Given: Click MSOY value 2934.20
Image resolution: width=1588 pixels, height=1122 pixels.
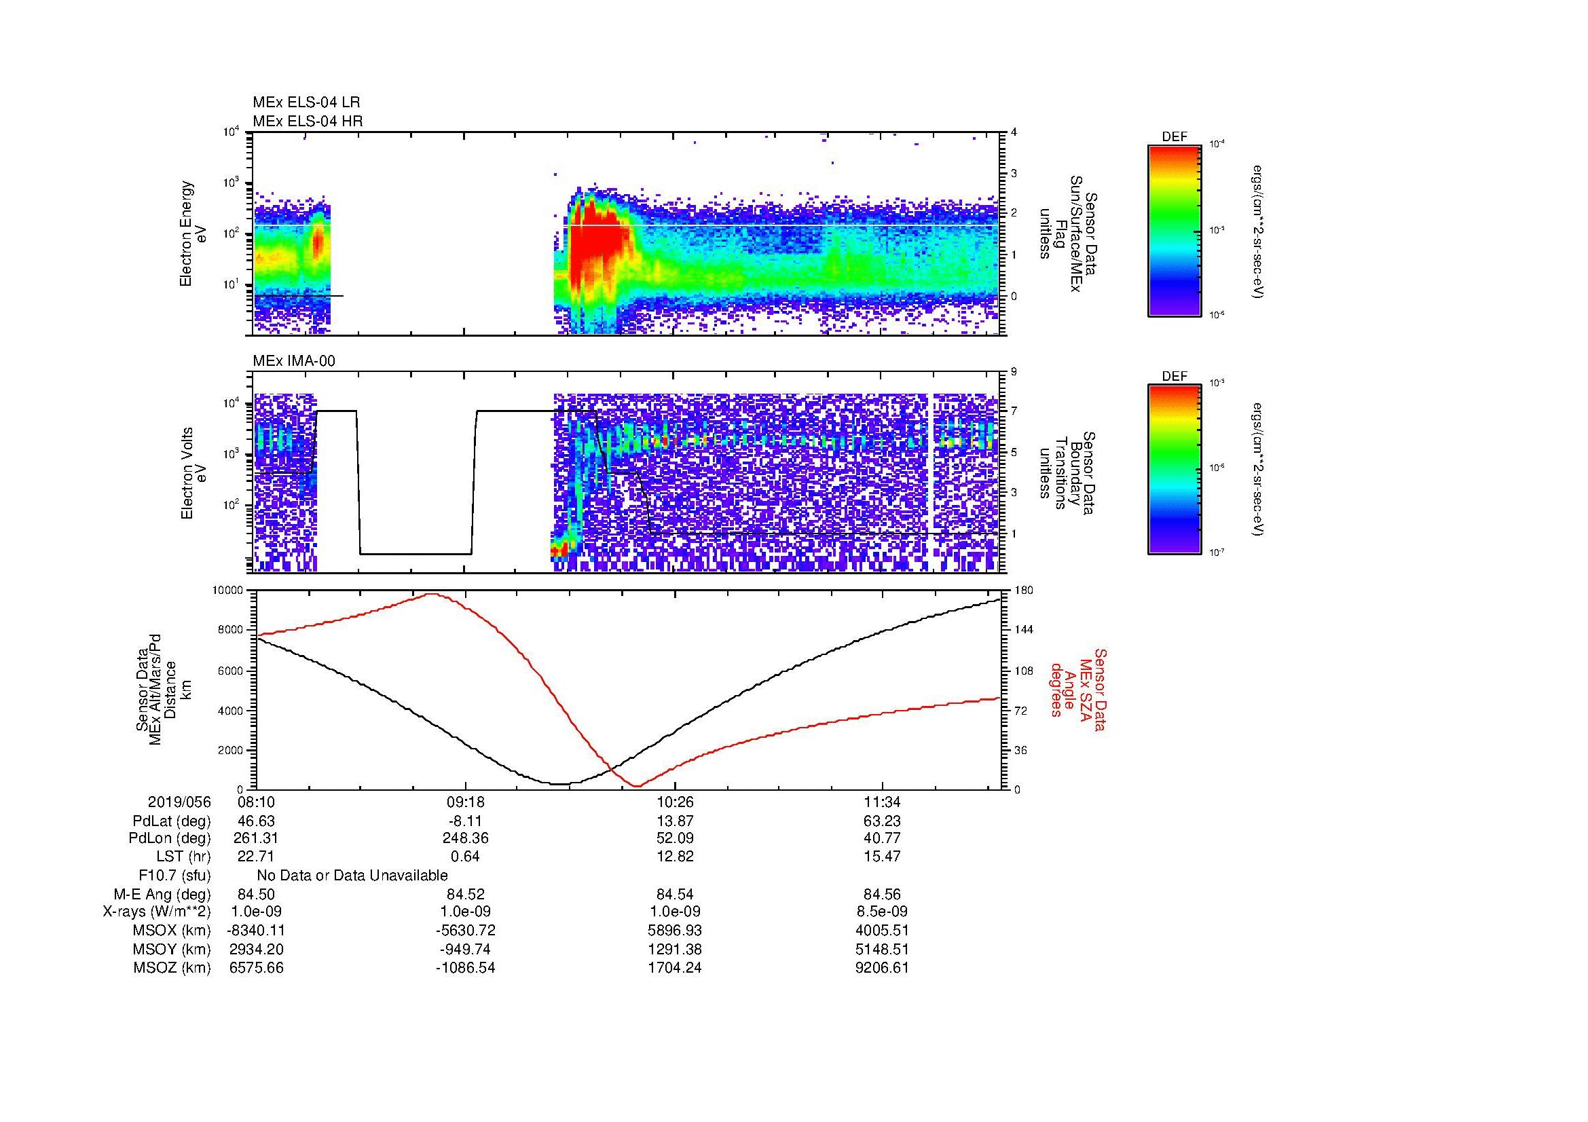Looking at the screenshot, I should [x=257, y=949].
